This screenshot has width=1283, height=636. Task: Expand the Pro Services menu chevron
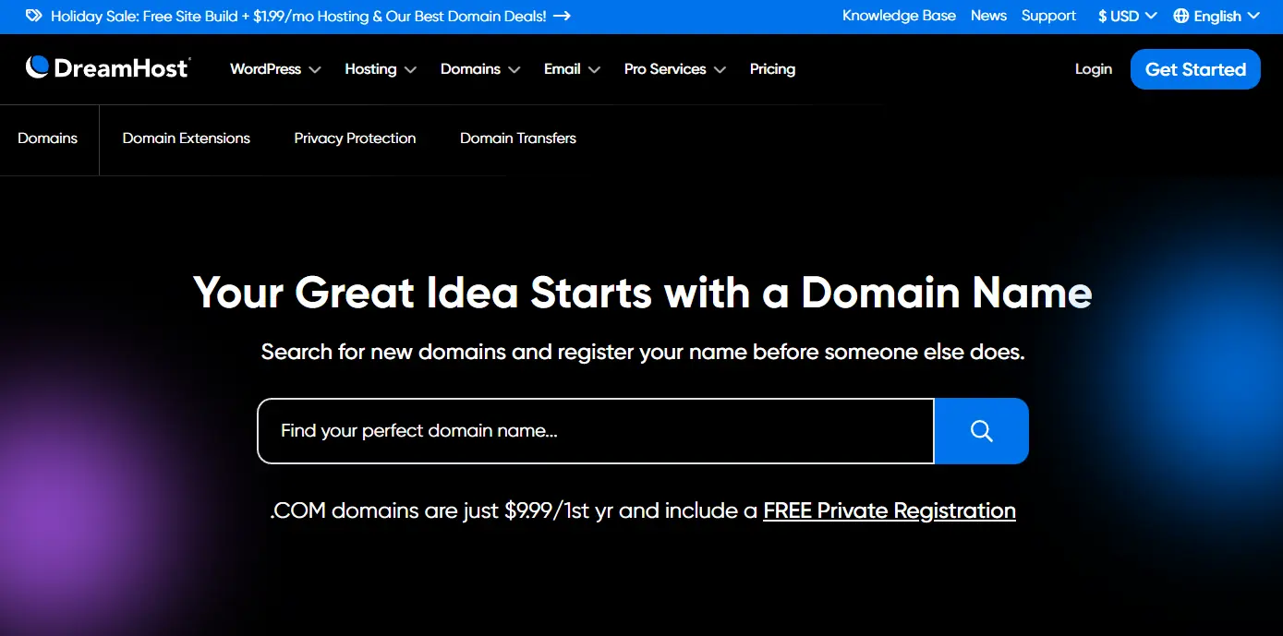coord(720,70)
